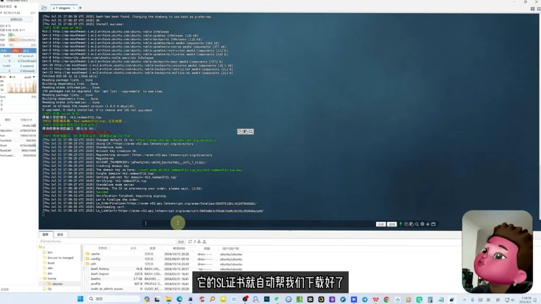This screenshot has height=304, width=541.
Task: Add a new session tab with plus
Action: (80, 7)
